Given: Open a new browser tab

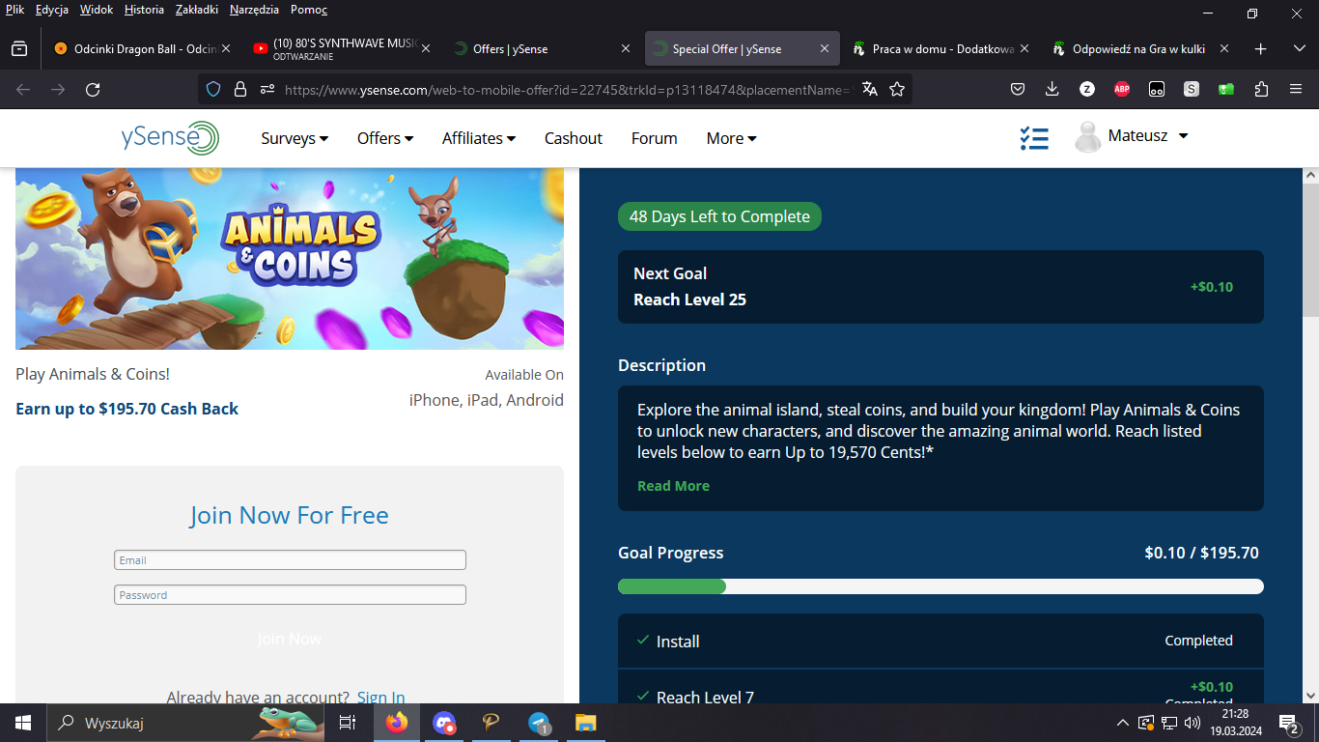Looking at the screenshot, I should [x=1260, y=48].
